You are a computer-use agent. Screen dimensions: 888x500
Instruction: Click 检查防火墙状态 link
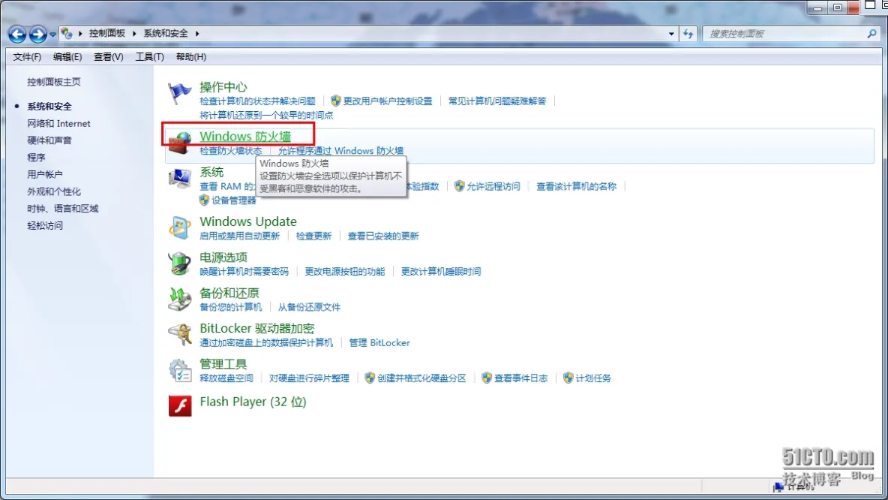click(230, 151)
